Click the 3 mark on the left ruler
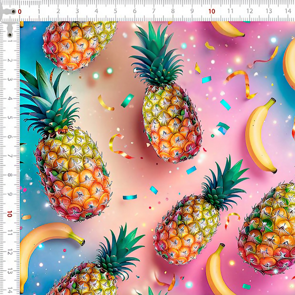 click(10, 79)
